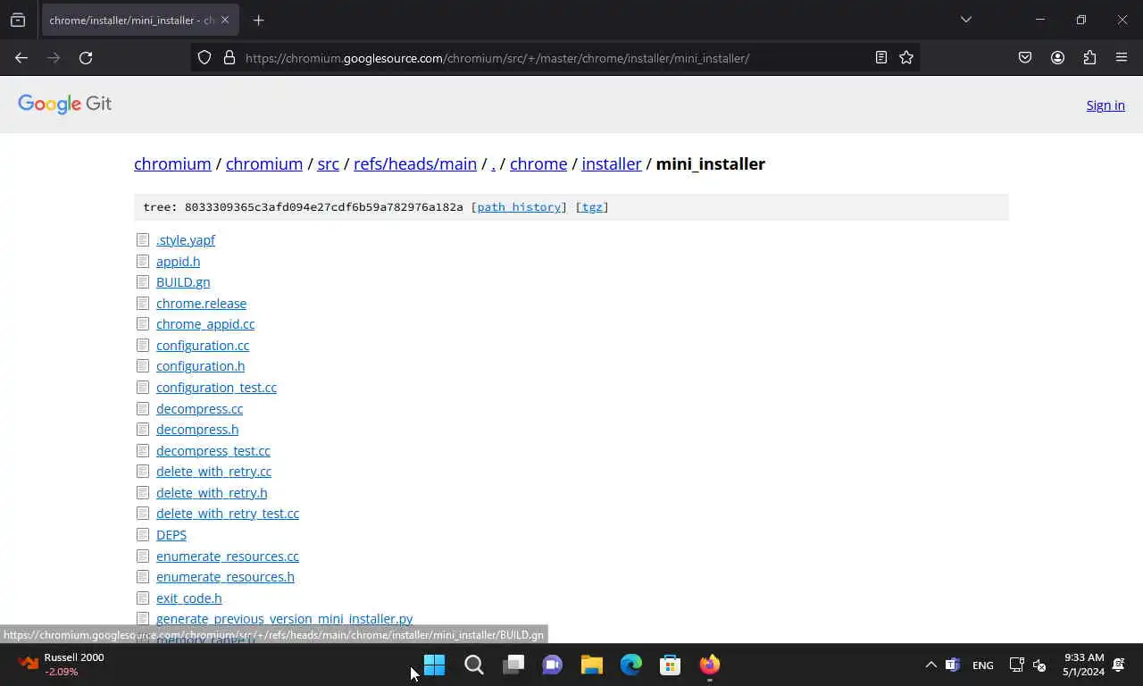Toggle reader view icon
Image resolution: width=1143 pixels, height=686 pixels.
pos(881,58)
